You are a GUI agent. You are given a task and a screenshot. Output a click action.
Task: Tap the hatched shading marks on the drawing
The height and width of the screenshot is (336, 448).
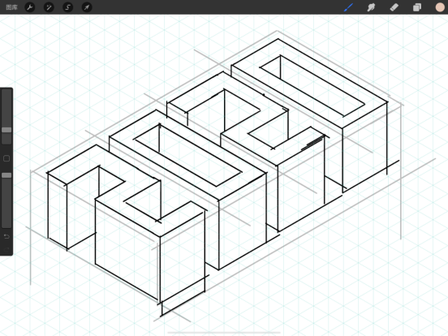312,143
